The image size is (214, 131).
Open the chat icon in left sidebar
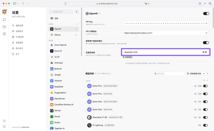tap(4, 20)
